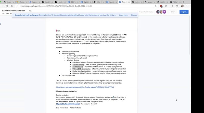View the middle photo collaborator avatar
204x113 pixels.
point(161,12)
